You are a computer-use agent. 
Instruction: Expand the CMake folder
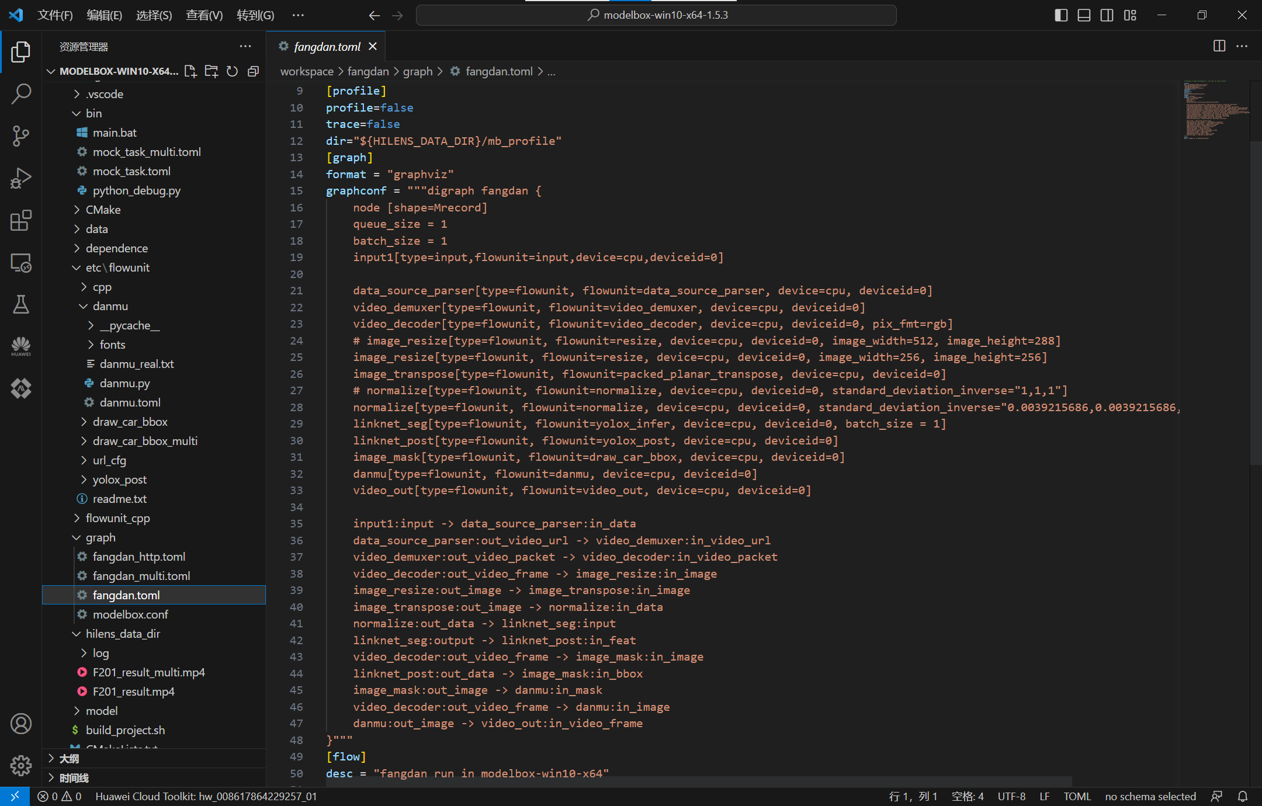pos(103,210)
